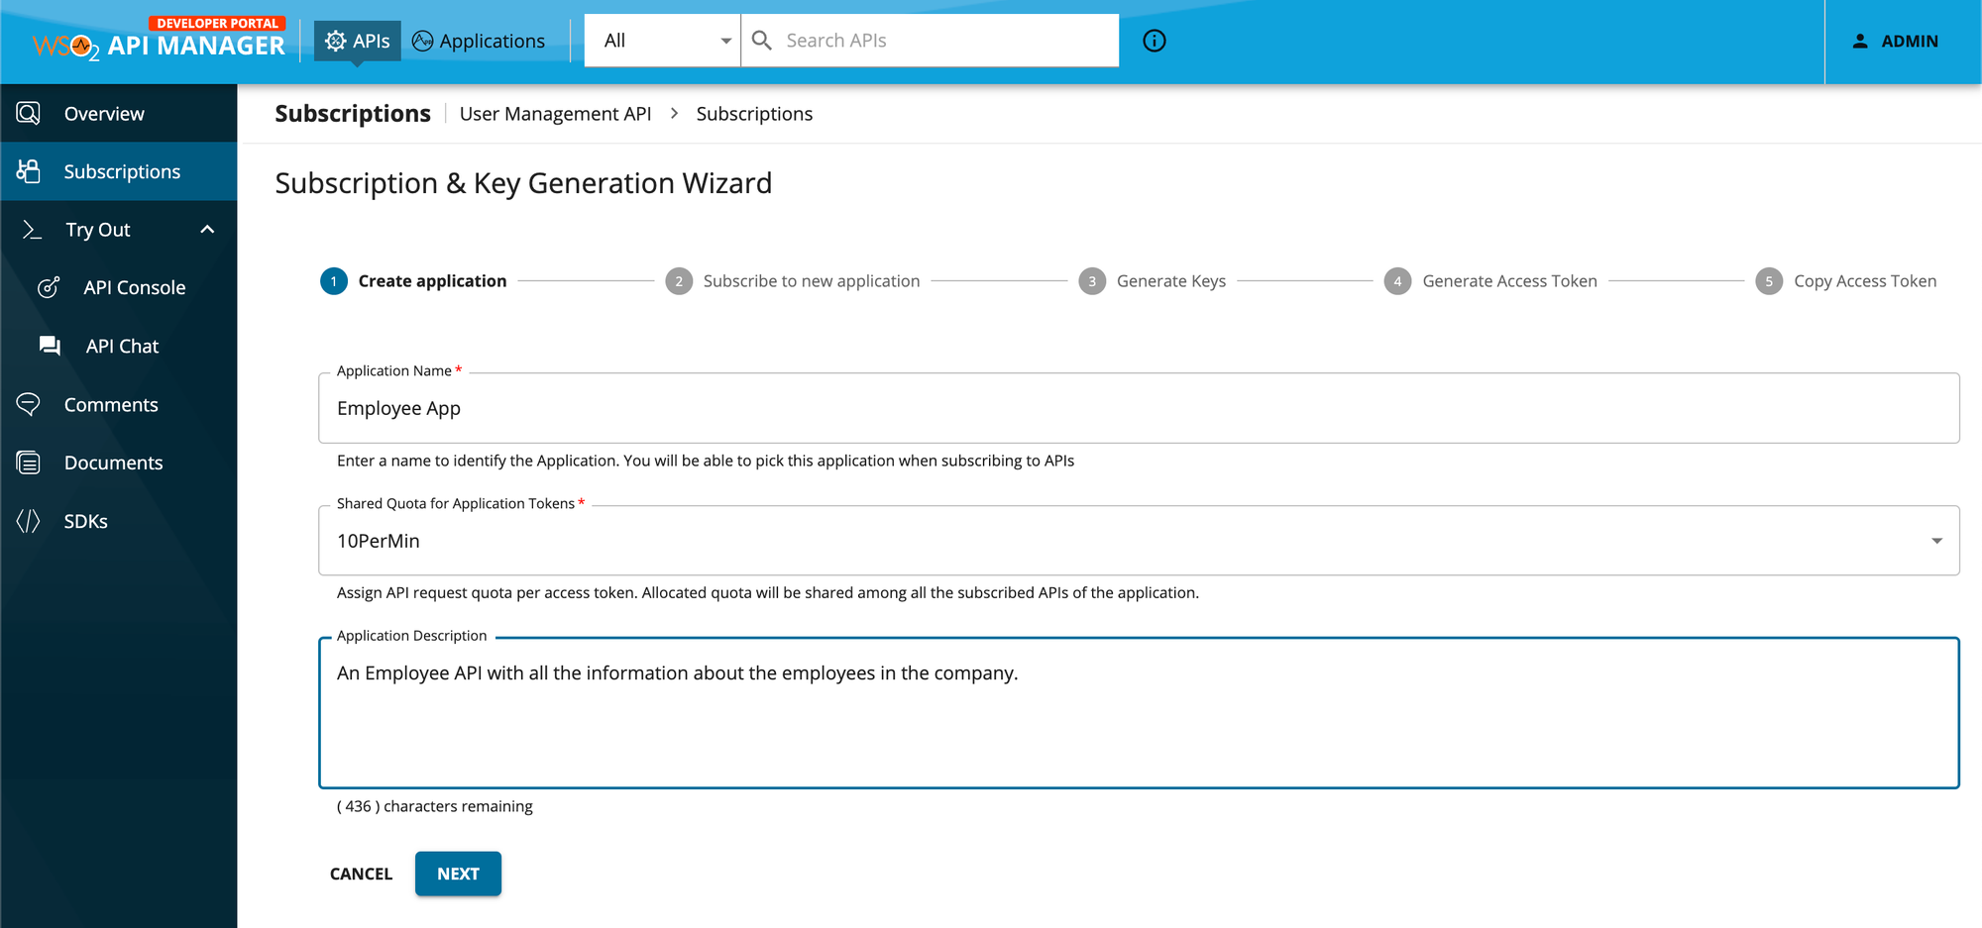
Task: Open the Applications tab in header
Action: point(479,41)
